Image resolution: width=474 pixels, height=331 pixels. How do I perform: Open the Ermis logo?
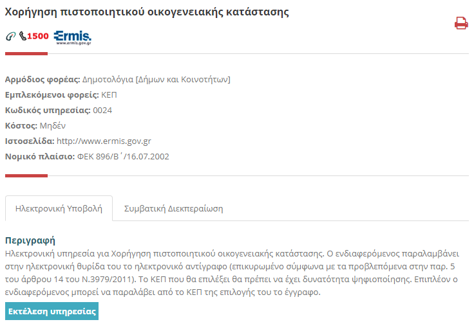[72, 36]
